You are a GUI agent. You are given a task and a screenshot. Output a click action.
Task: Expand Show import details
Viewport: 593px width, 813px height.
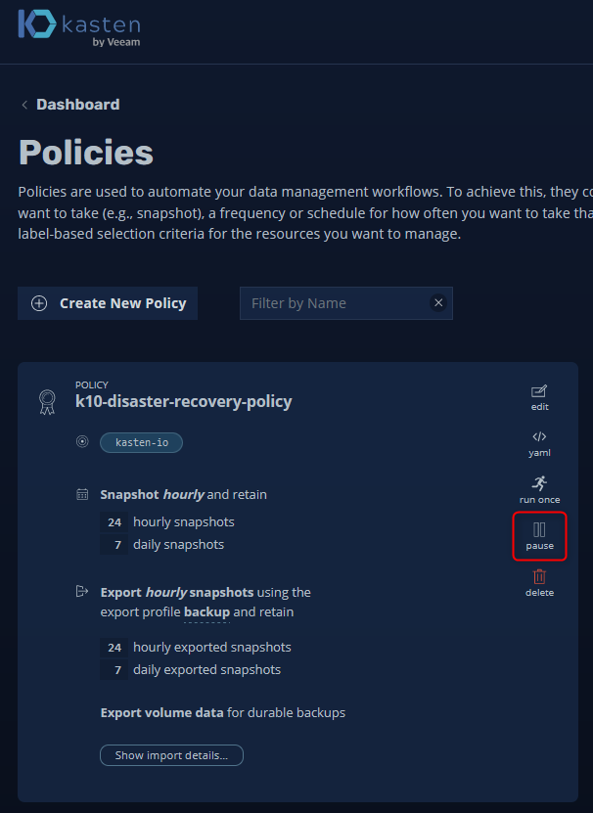[x=171, y=755]
